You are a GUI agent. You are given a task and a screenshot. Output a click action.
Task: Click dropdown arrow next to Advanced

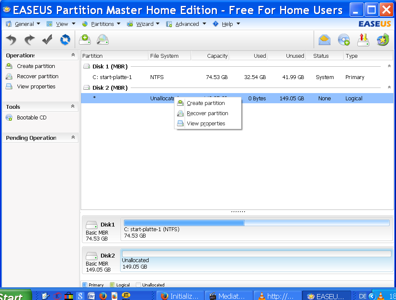point(204,24)
